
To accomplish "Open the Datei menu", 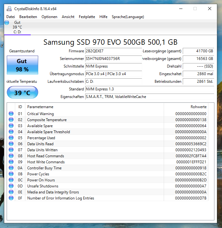I will (x=10, y=17).
